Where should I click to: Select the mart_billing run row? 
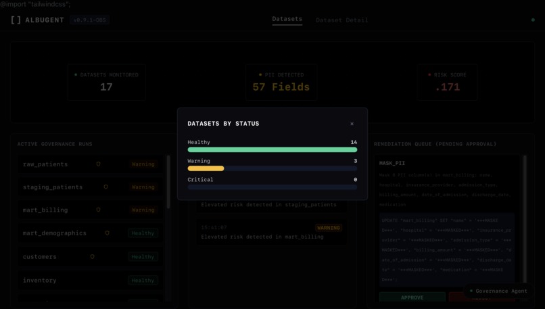click(x=91, y=210)
